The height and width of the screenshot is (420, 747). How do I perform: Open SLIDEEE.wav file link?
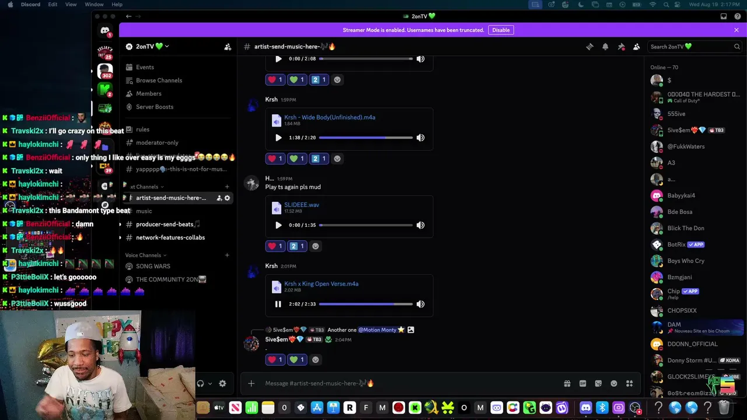302,205
